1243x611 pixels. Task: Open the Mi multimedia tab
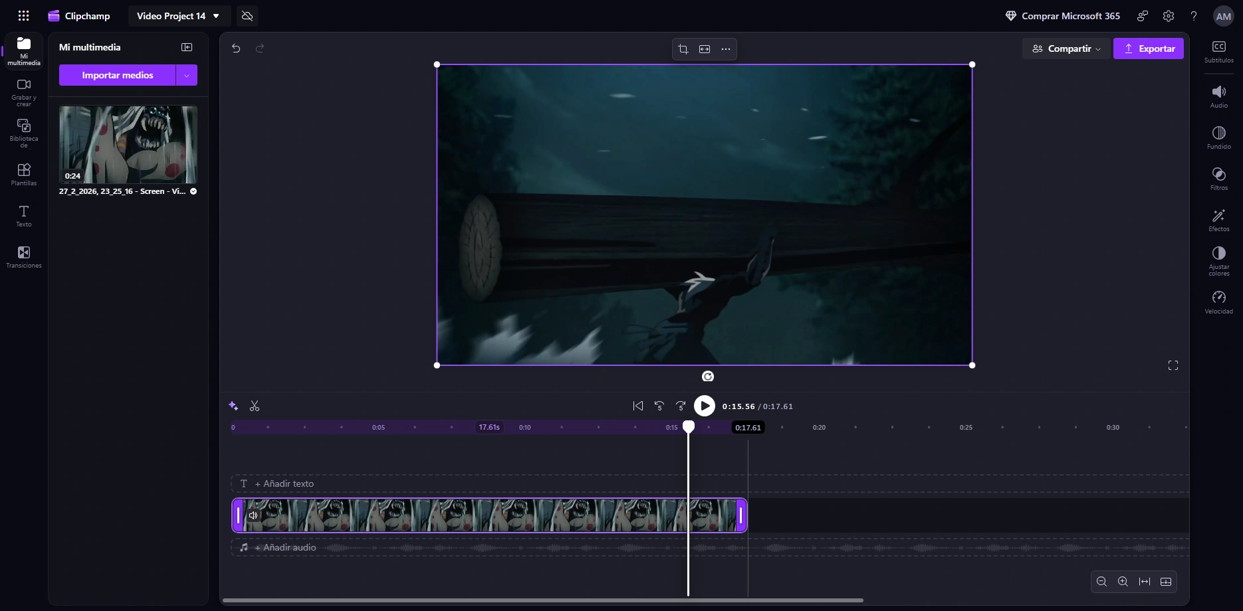(x=24, y=51)
